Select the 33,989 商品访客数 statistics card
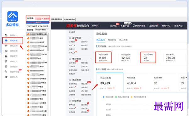The height and width of the screenshot is (116, 189). (110, 83)
